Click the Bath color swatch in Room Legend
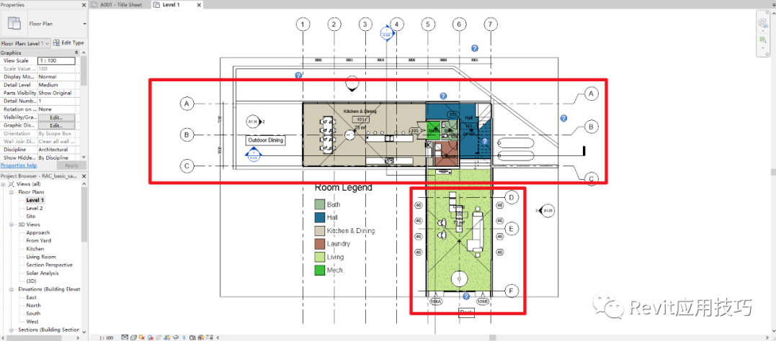Viewport: 776px width, 341px height. tap(320, 204)
